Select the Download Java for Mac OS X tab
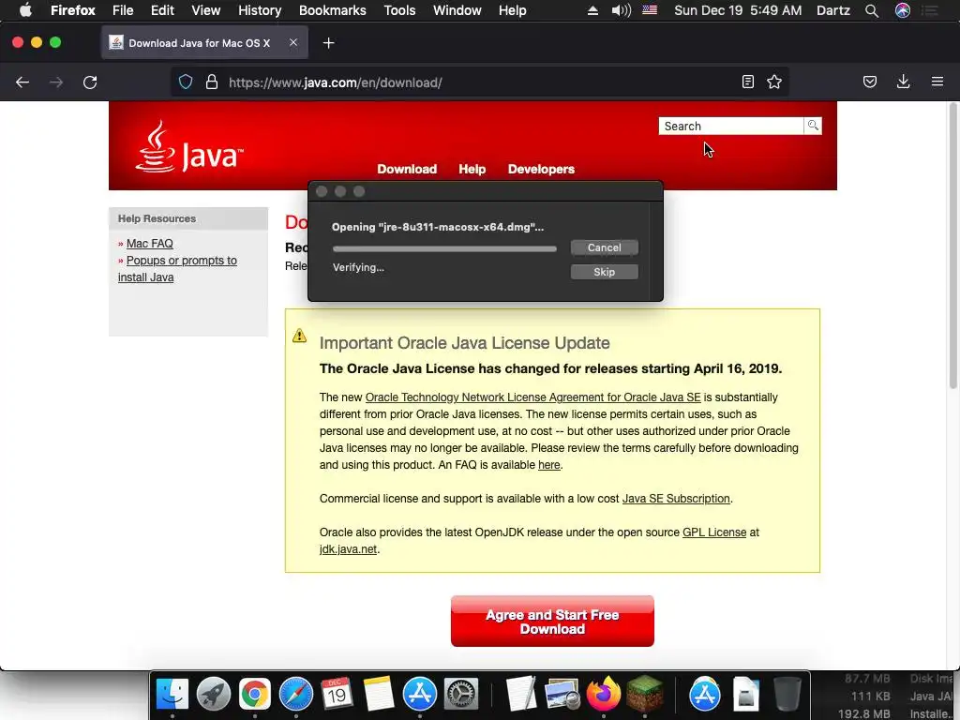The height and width of the screenshot is (720, 960). pyautogui.click(x=204, y=43)
